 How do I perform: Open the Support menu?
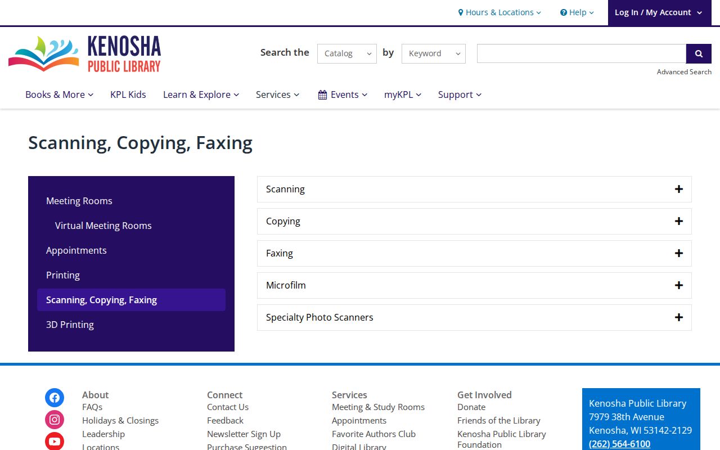(x=460, y=94)
